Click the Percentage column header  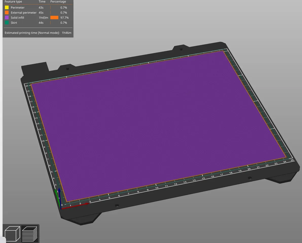tap(58, 2)
